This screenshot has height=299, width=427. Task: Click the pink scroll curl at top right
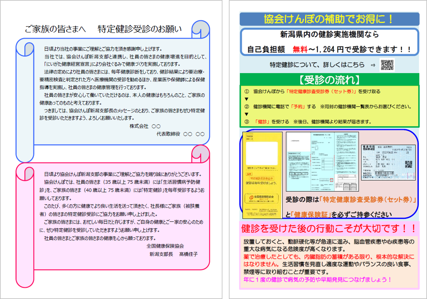click(x=200, y=154)
